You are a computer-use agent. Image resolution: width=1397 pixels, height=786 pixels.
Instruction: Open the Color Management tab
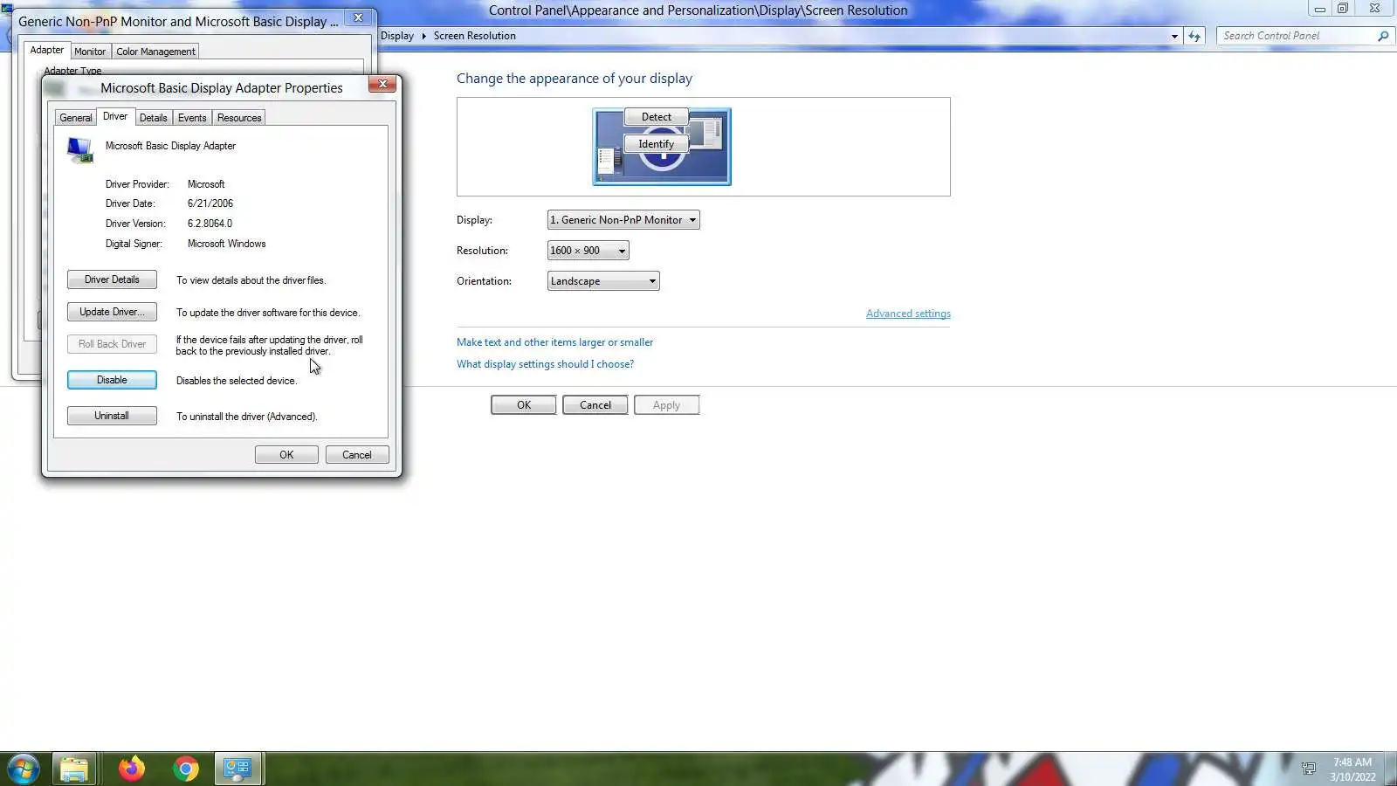155,52
